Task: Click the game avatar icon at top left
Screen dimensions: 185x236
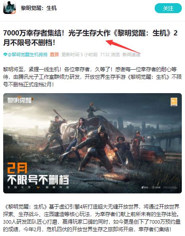Action: coord(10,8)
